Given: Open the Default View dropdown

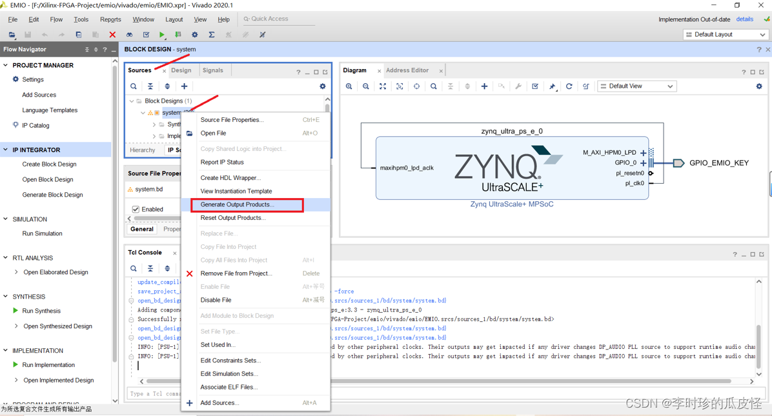Looking at the screenshot, I should click(636, 86).
